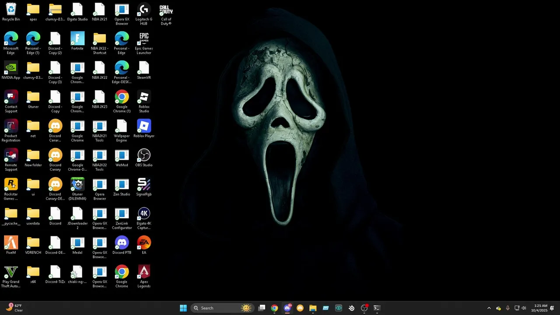Open the volume control in system tray

(524, 308)
